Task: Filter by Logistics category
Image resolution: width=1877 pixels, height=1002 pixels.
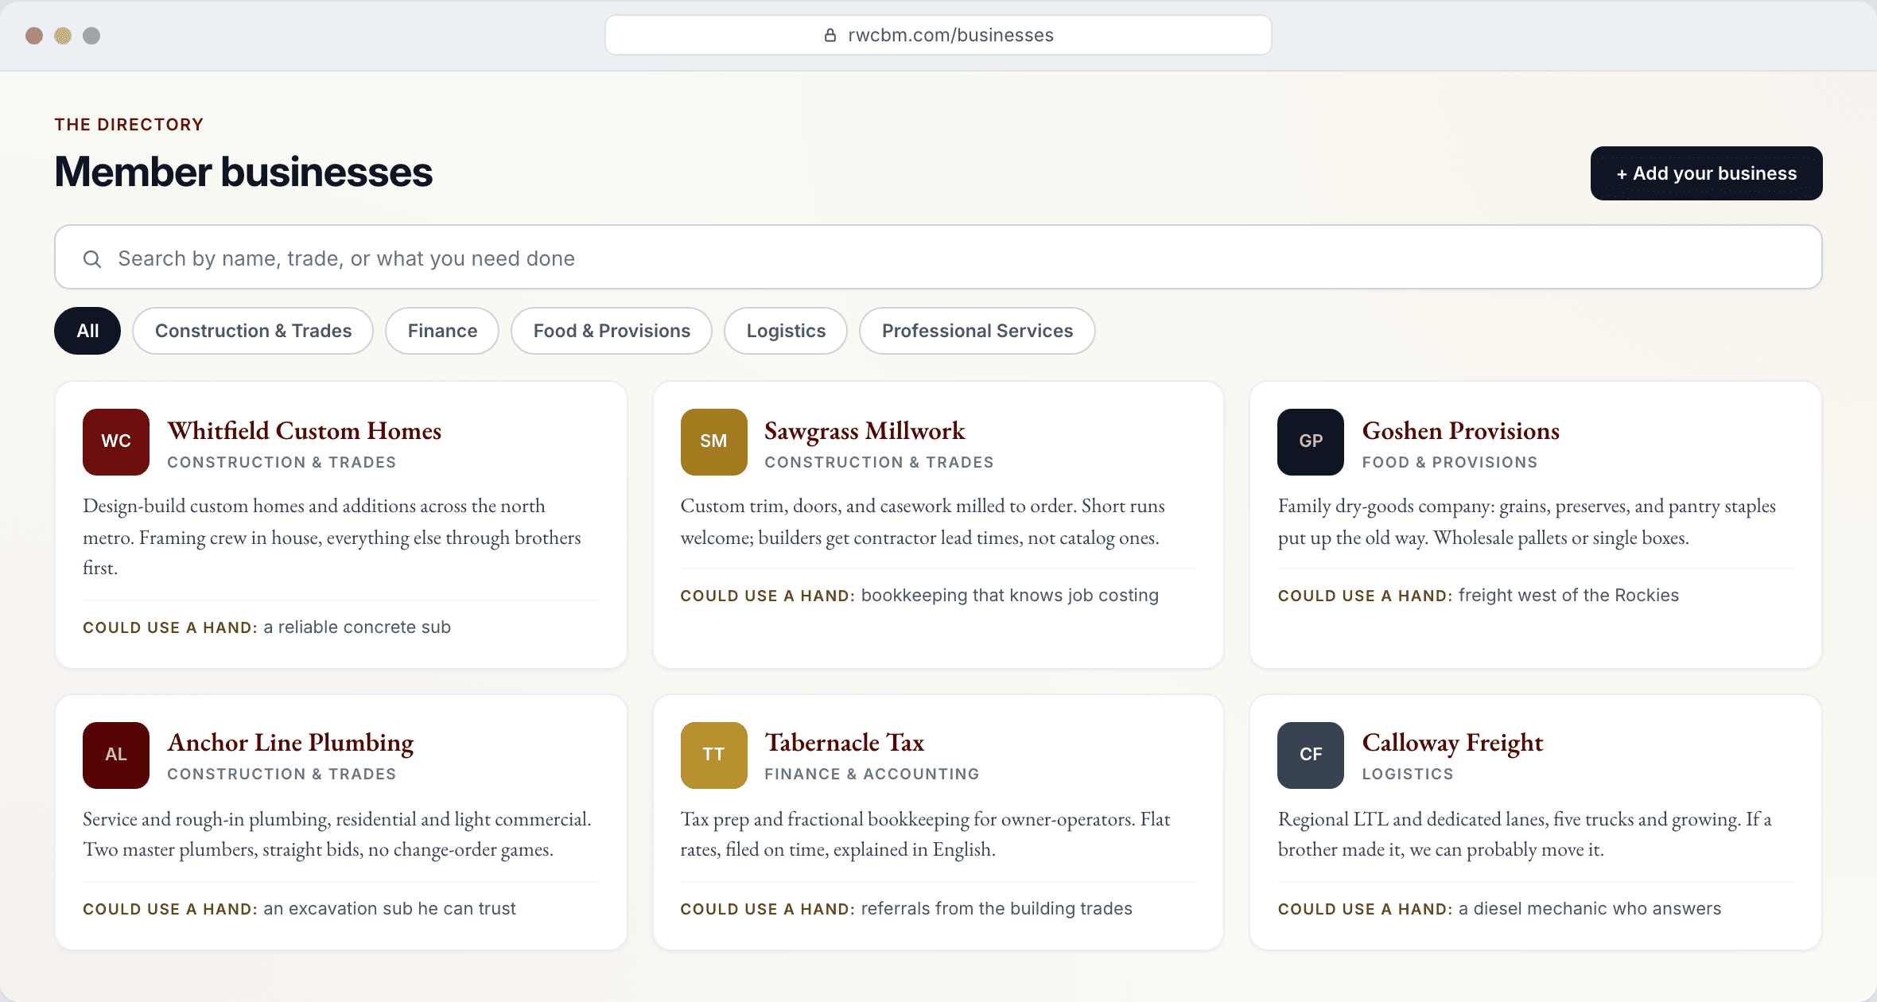Action: click(786, 331)
